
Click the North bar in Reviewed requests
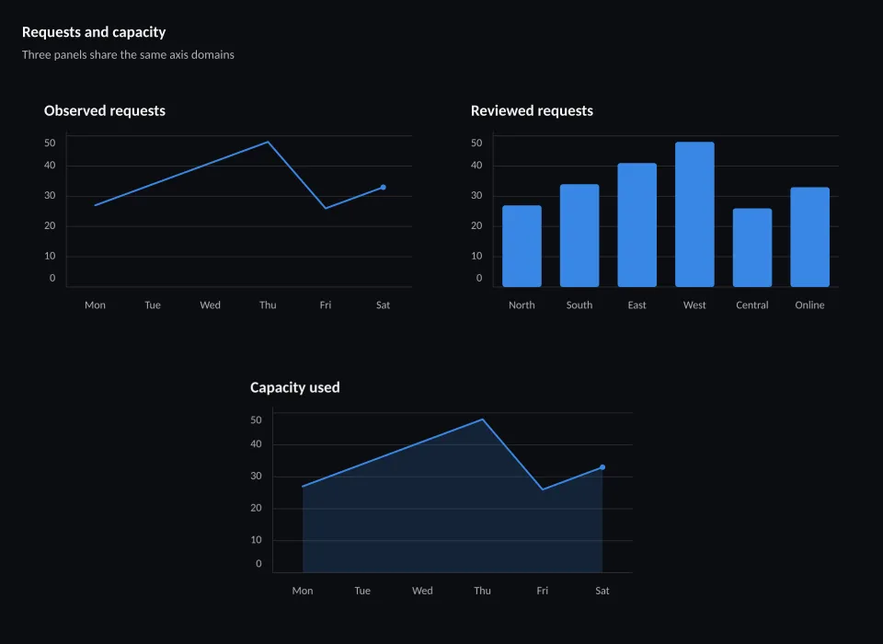coord(522,247)
